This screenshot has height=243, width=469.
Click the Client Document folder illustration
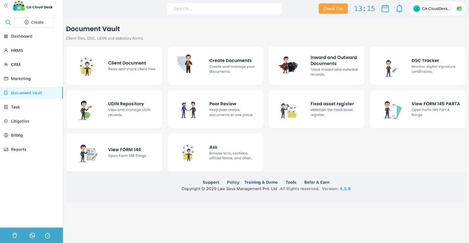(x=87, y=66)
